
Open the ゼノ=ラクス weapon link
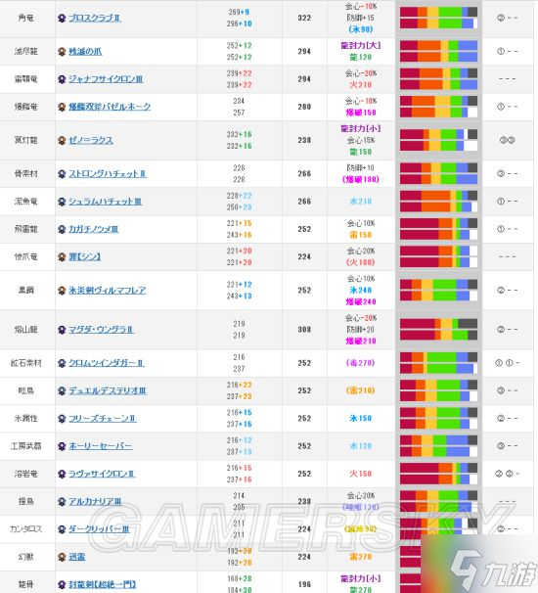[90, 140]
